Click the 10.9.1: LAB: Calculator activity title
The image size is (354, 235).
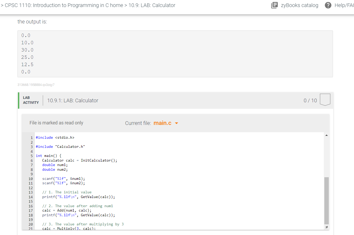73,100
